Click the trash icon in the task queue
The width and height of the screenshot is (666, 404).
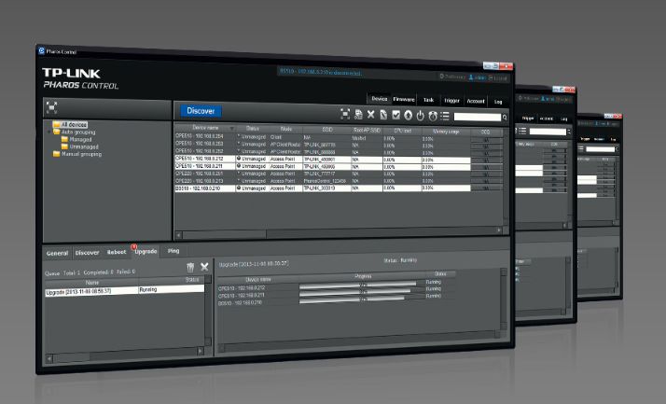[x=190, y=268]
